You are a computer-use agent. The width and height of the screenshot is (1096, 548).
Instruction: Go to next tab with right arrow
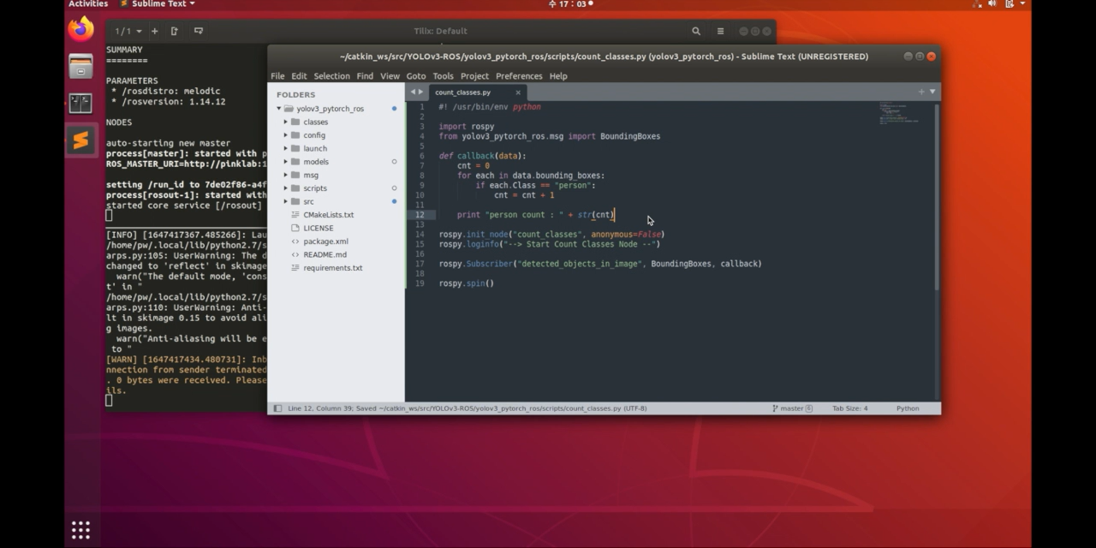tap(420, 92)
